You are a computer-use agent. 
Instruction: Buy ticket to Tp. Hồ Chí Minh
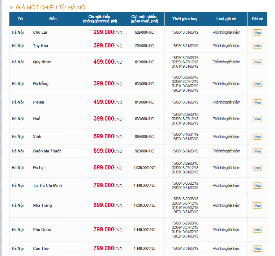(257, 186)
